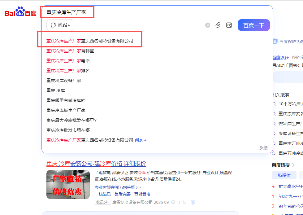The width and height of the screenshot is (303, 215).
Task: Focus the search input field
Action: click(x=139, y=12)
